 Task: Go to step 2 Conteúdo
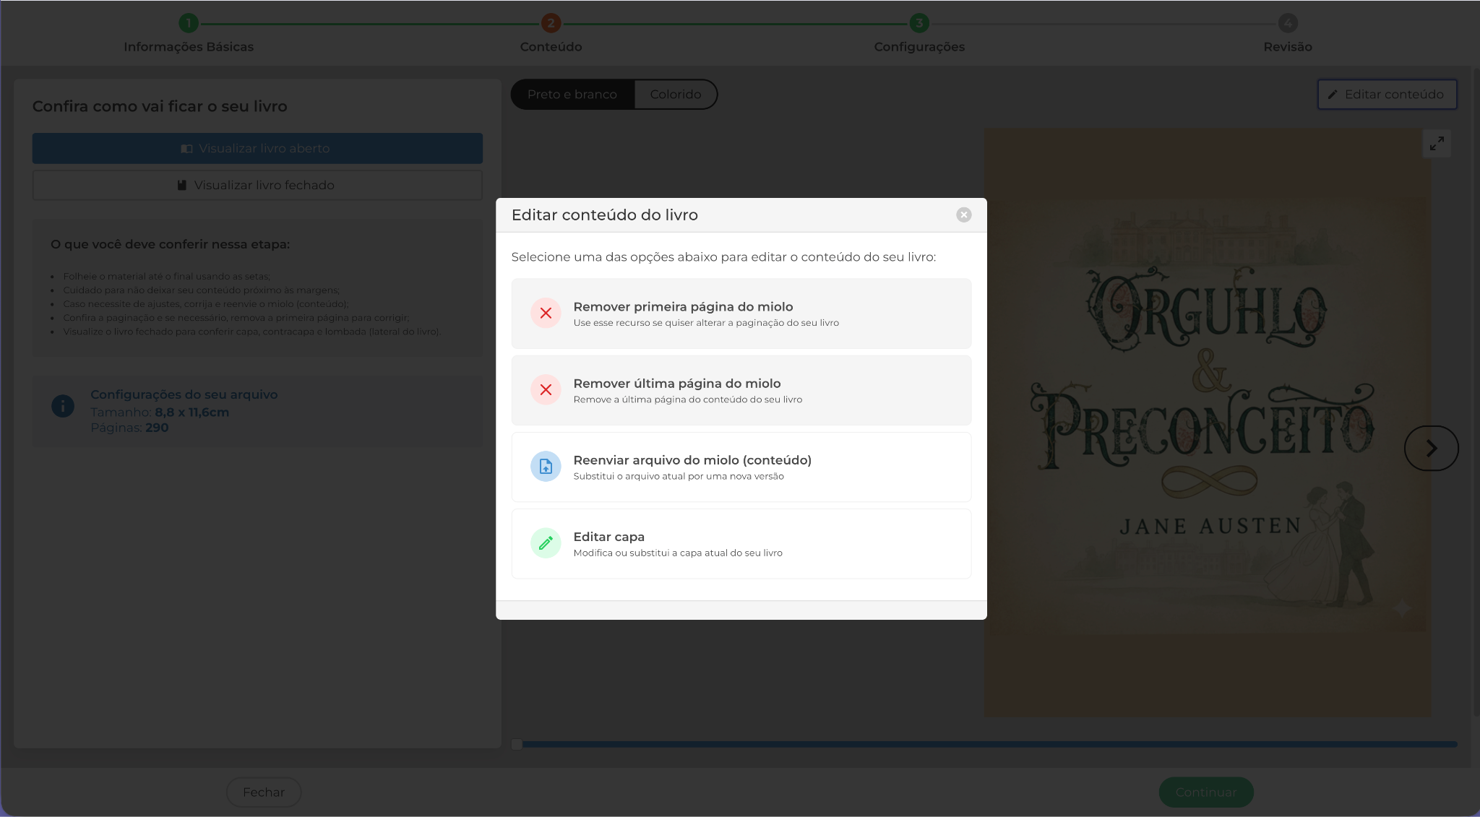click(x=551, y=34)
